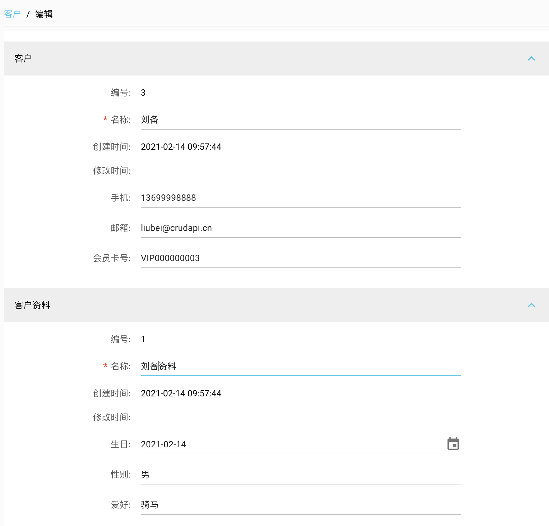Click the 编号 value 1 in 客户资料
Image resolution: width=549 pixels, height=526 pixels.
pos(143,339)
